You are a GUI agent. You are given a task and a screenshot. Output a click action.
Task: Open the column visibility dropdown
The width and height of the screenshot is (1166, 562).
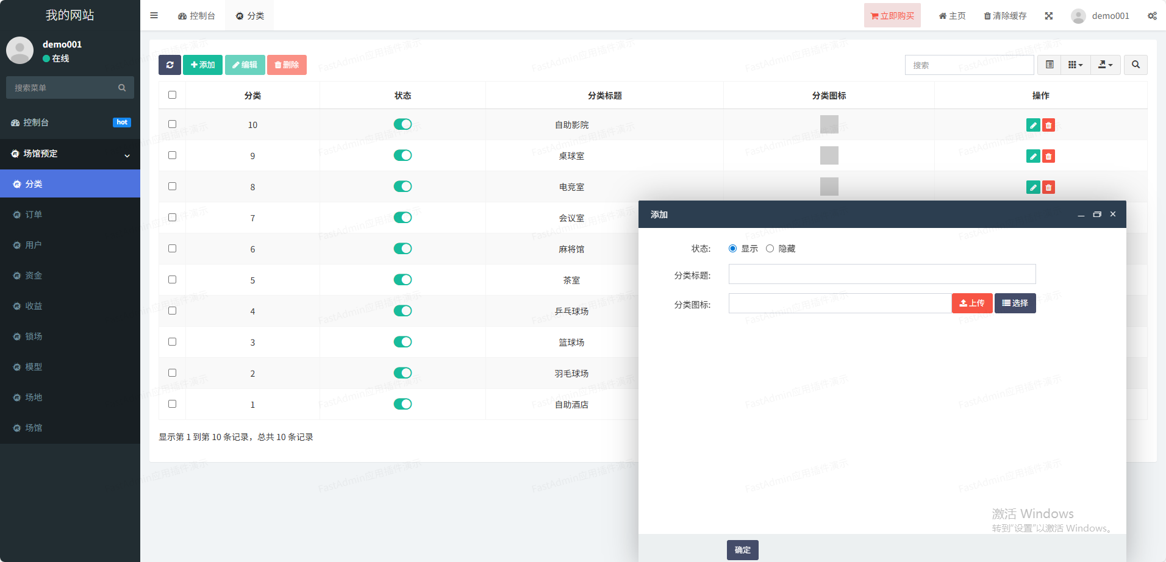1075,65
